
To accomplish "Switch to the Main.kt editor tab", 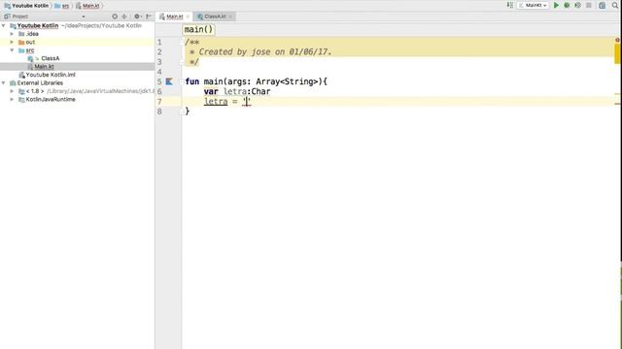I will coord(175,16).
